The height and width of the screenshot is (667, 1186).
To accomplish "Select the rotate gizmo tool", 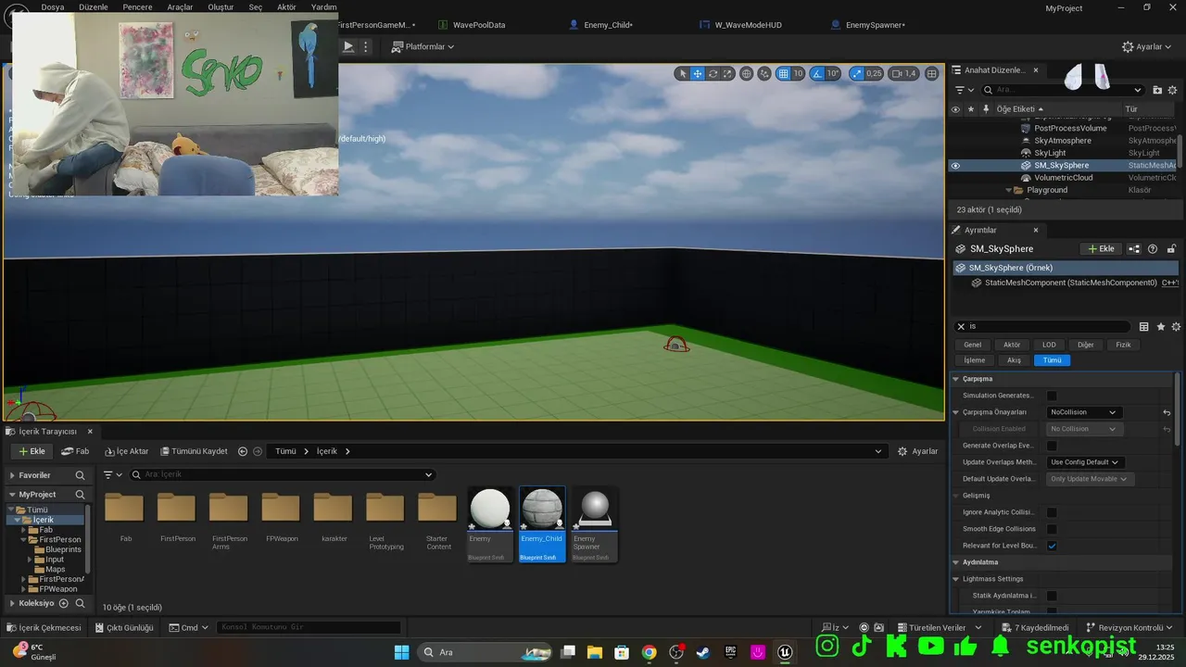I will 713,73.
